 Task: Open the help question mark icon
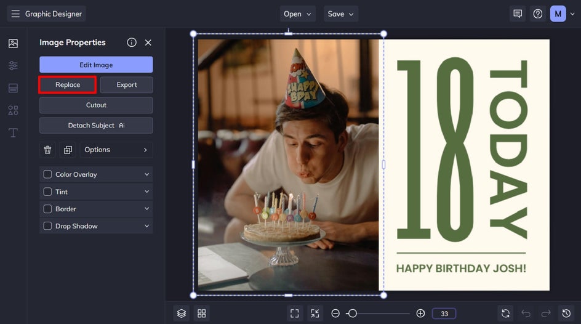coord(538,14)
